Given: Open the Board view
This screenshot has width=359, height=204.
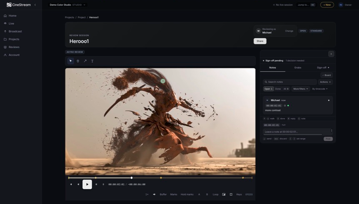Looking at the screenshot, I should 327,75.
